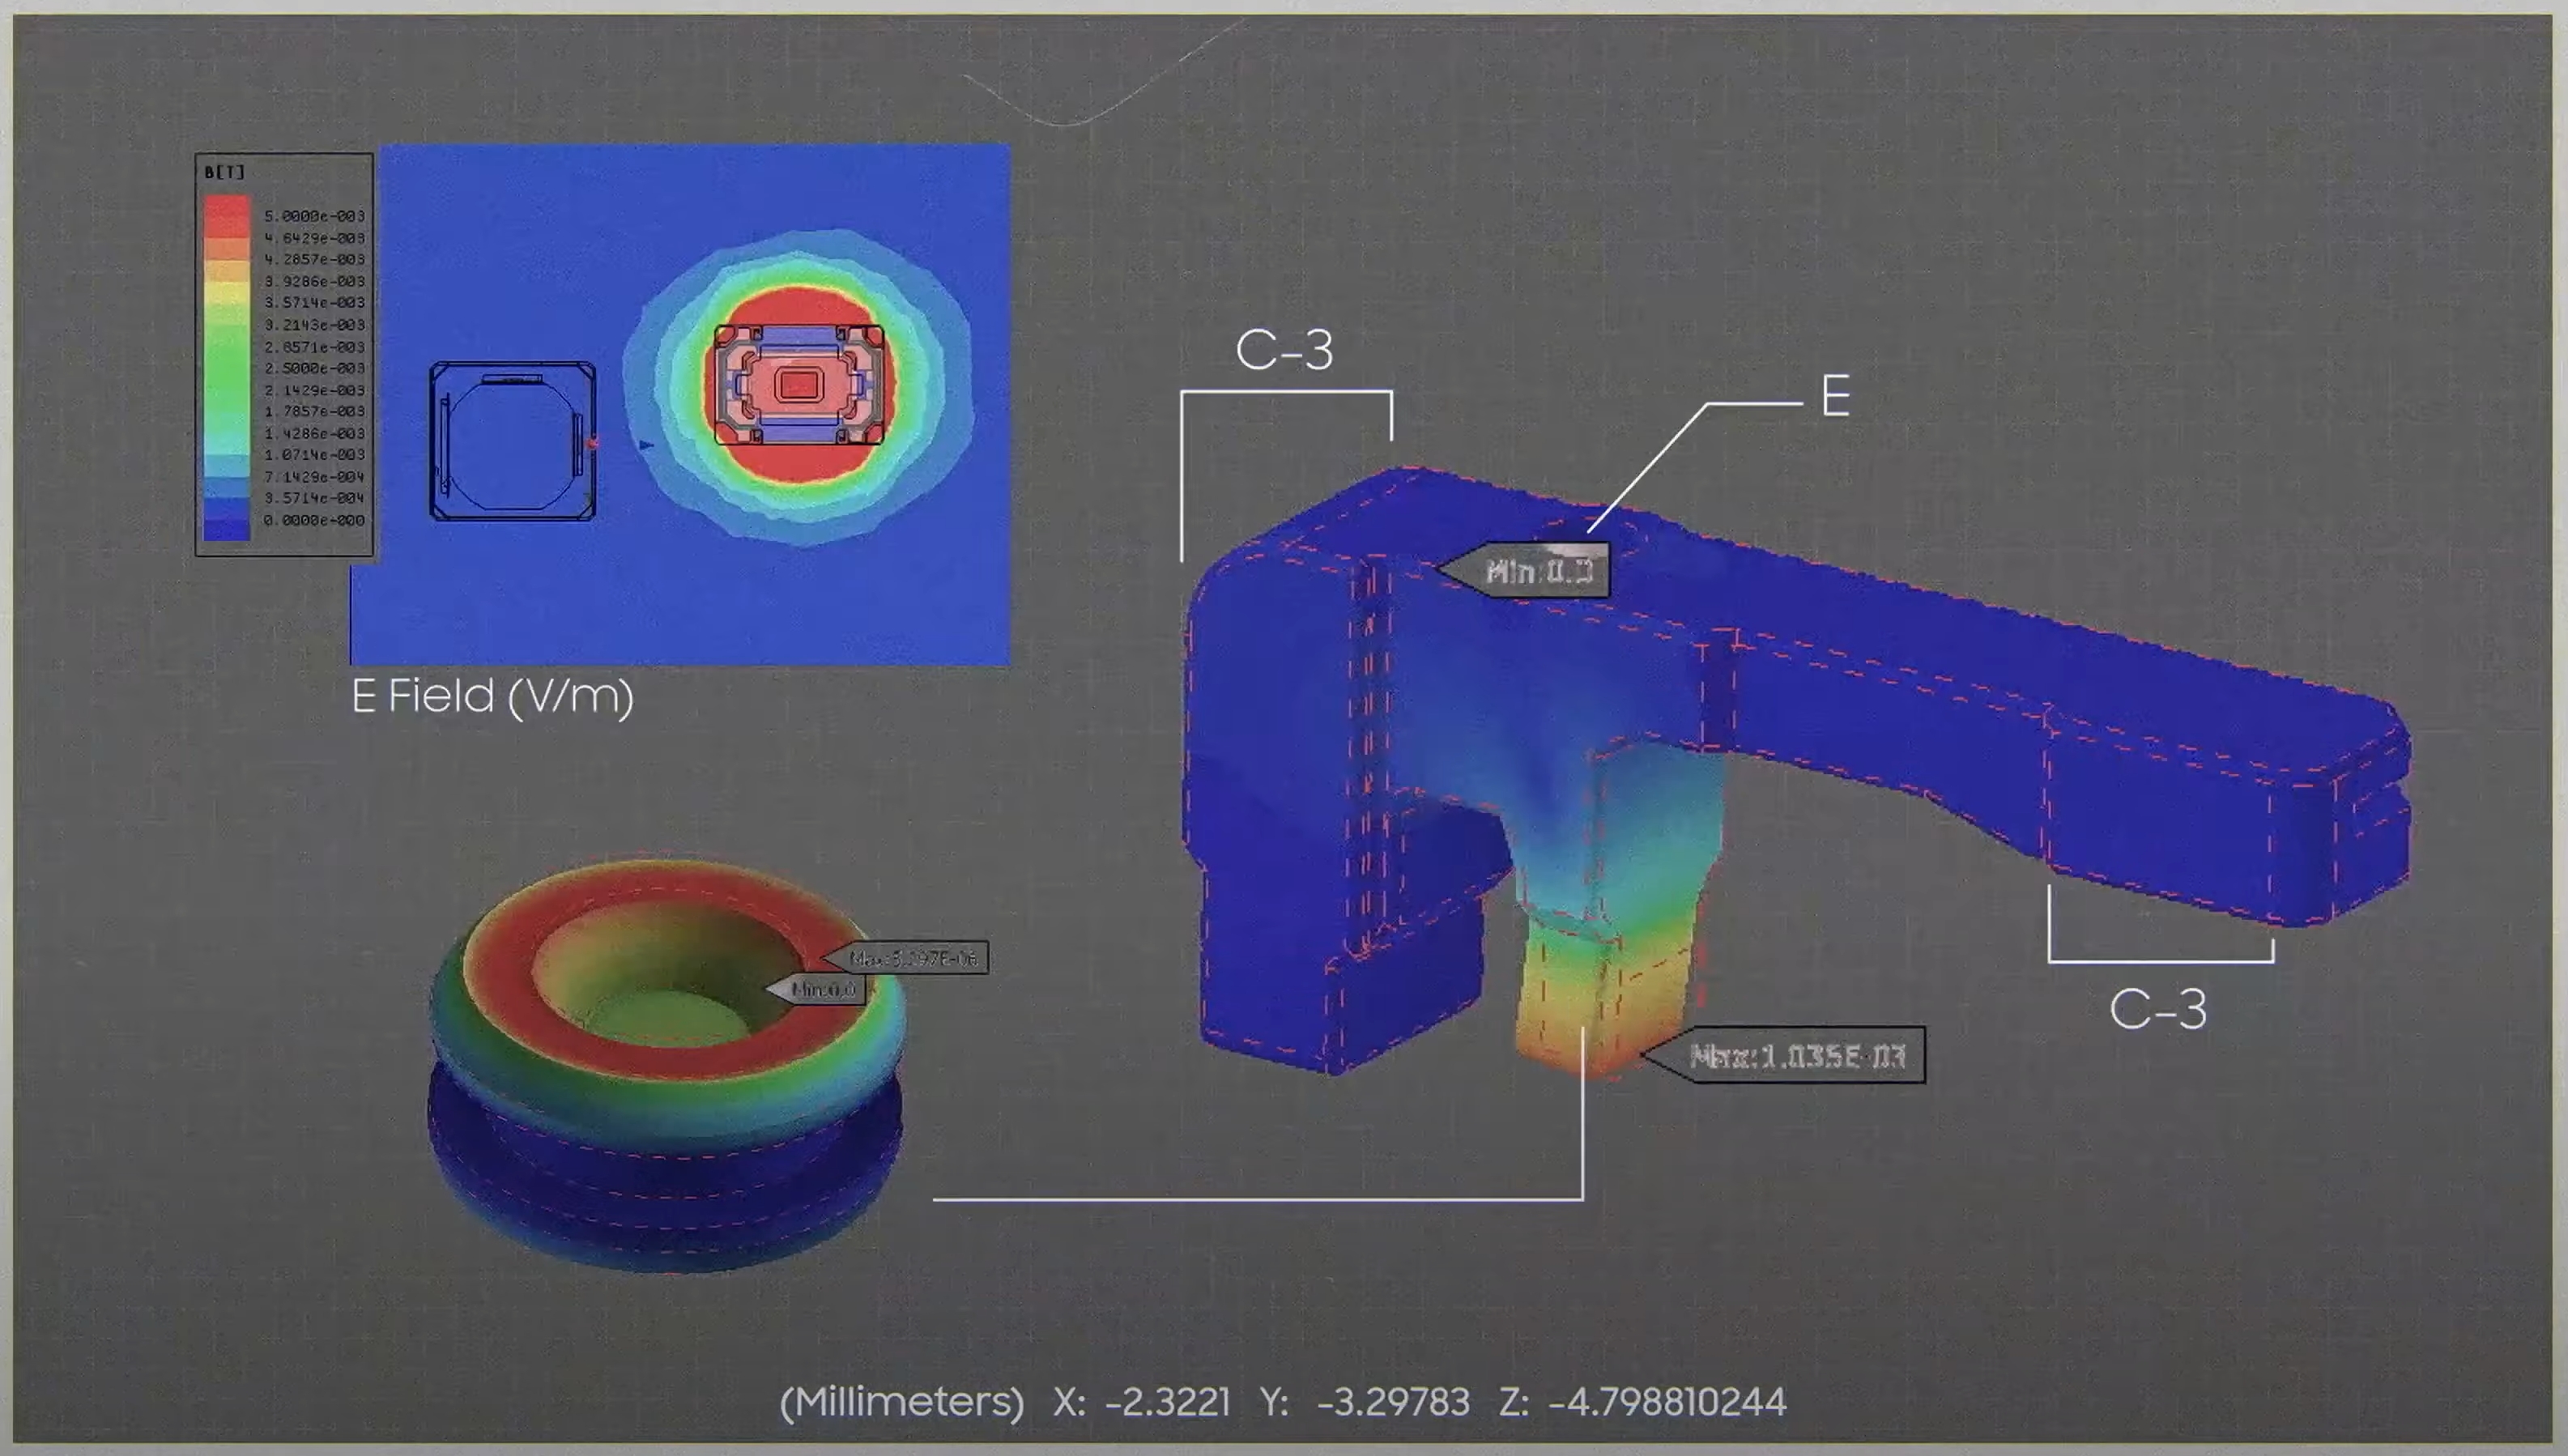Click the 5.0000e-003 legend value
Image resolution: width=2568 pixels, height=1456 pixels.
[x=314, y=216]
